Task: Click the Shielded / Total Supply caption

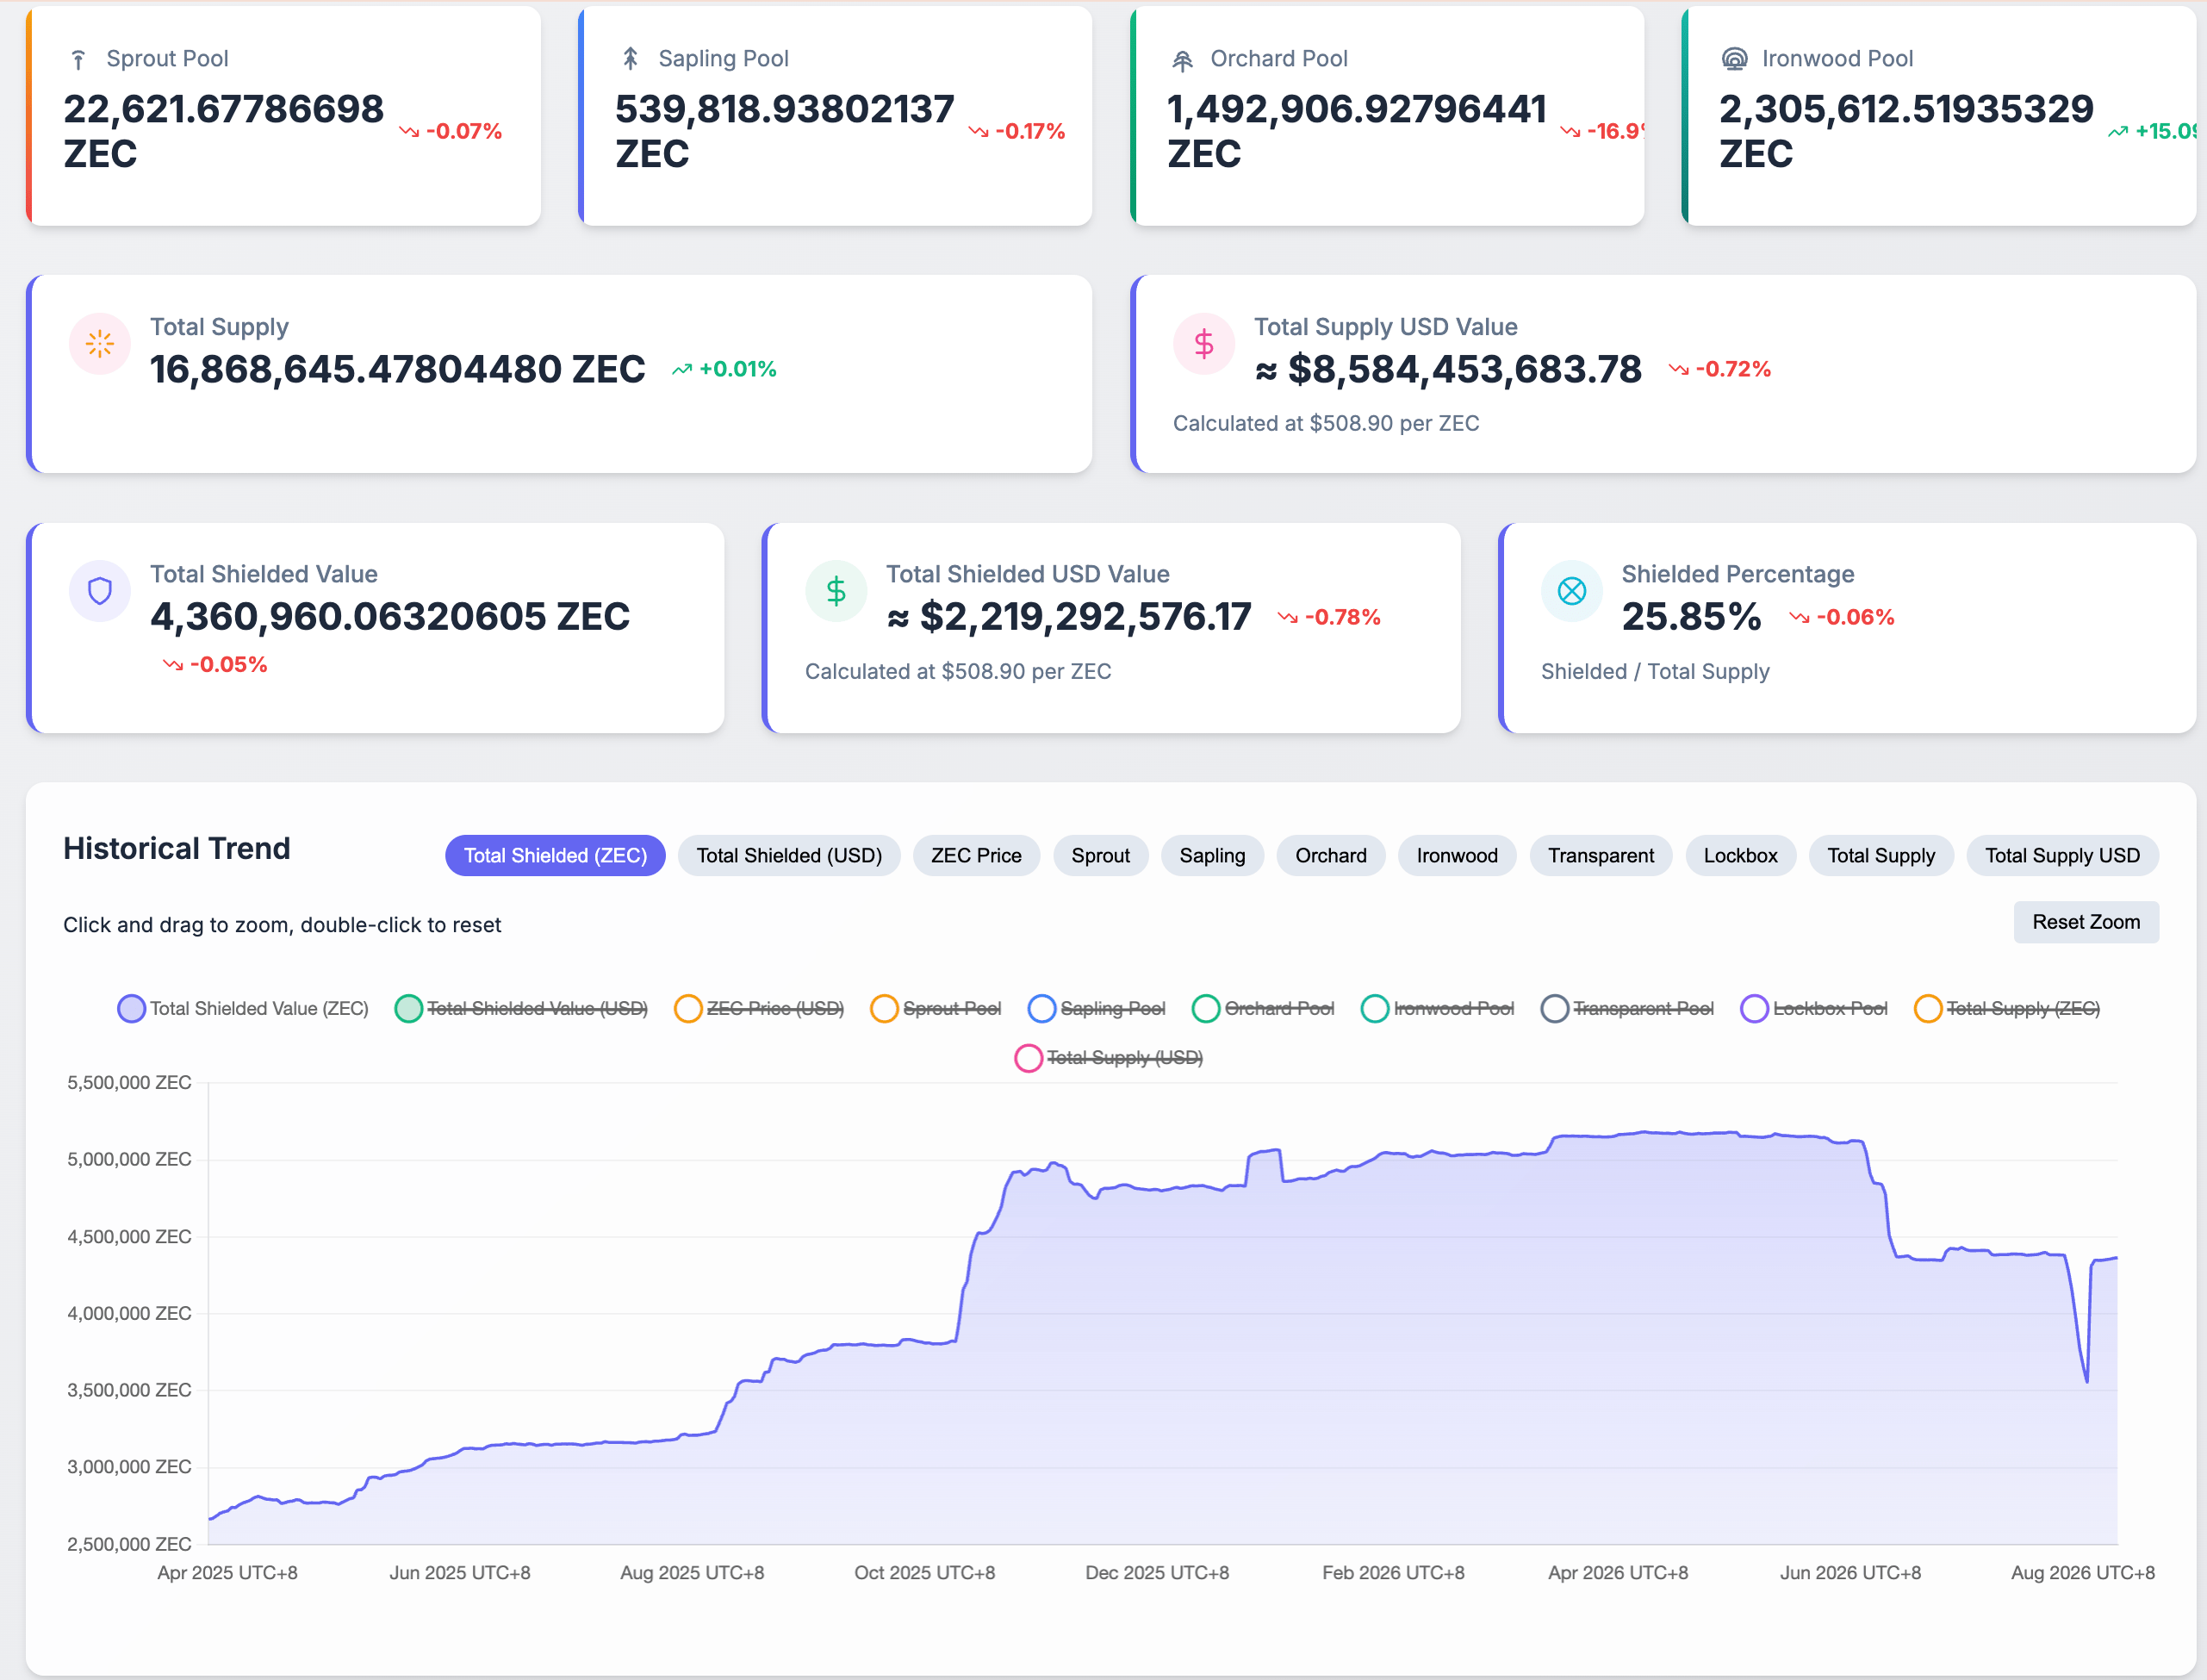Action: tap(1655, 672)
